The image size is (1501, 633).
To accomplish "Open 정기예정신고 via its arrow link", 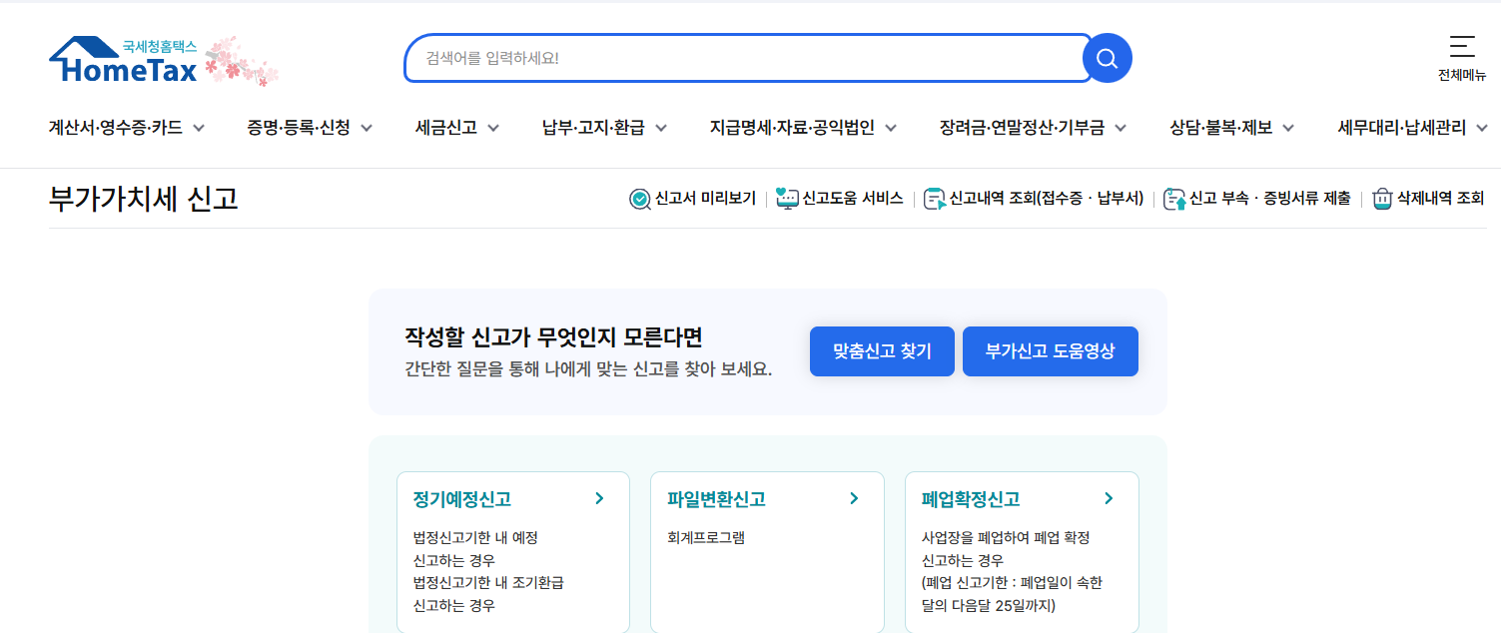I will [x=598, y=498].
